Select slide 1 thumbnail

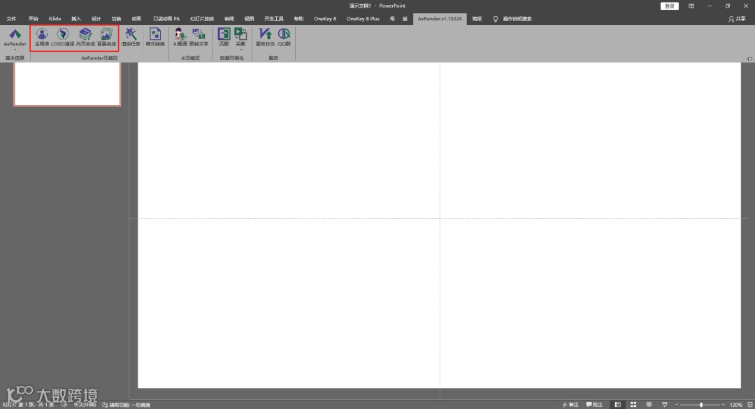(x=67, y=84)
